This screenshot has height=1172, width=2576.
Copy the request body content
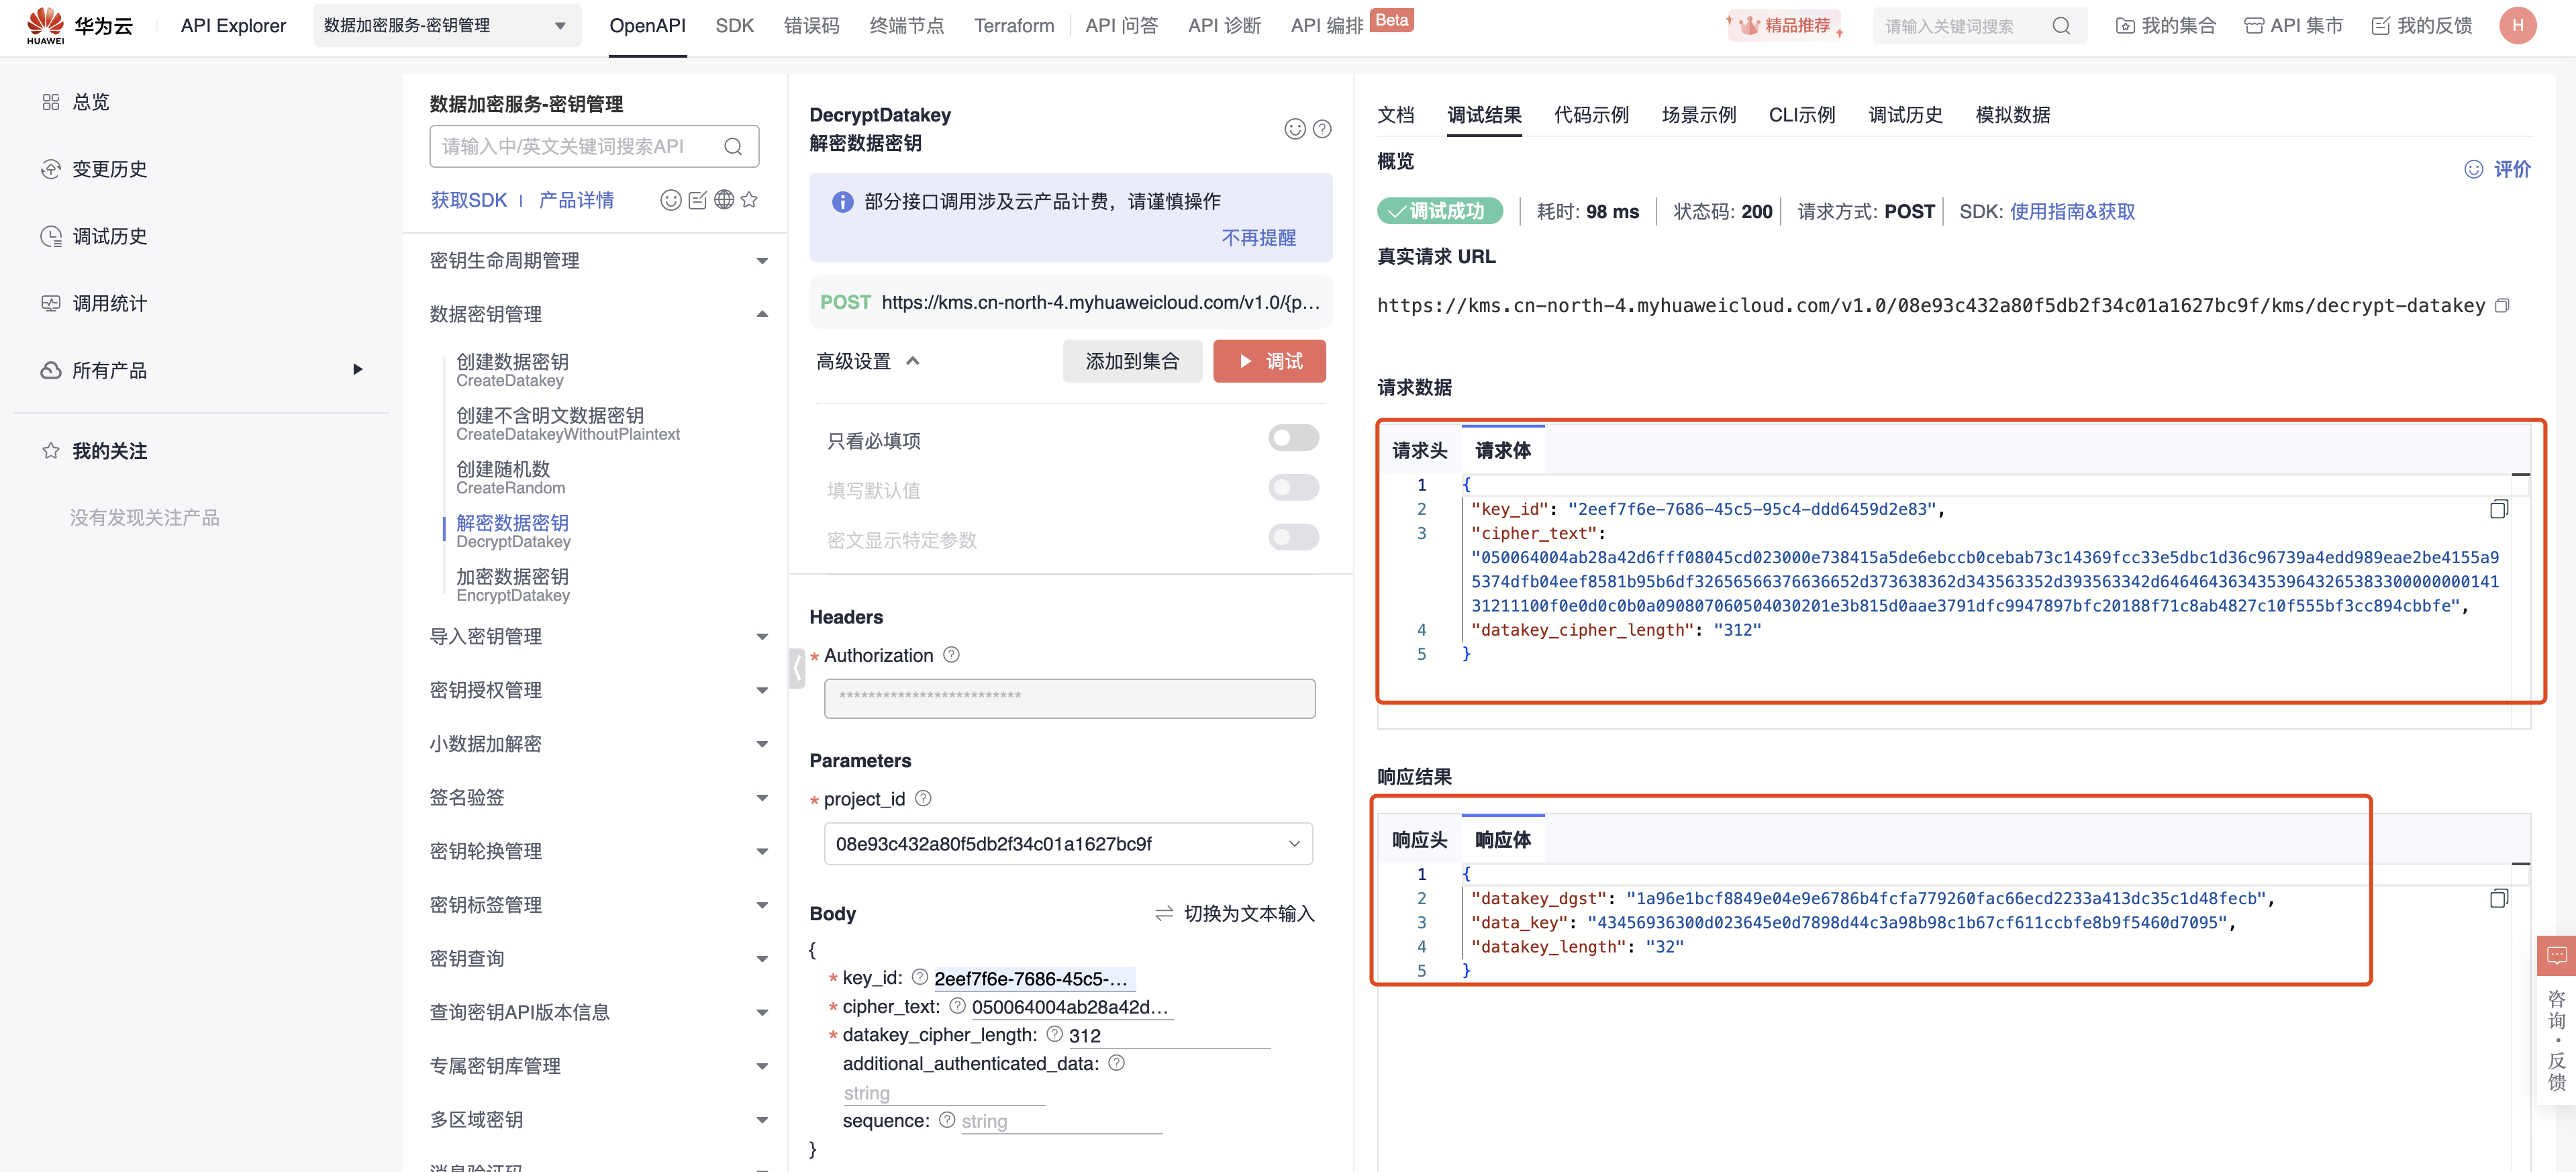[2498, 509]
